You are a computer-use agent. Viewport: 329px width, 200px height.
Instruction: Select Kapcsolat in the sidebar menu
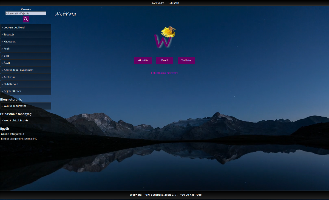[9, 42]
